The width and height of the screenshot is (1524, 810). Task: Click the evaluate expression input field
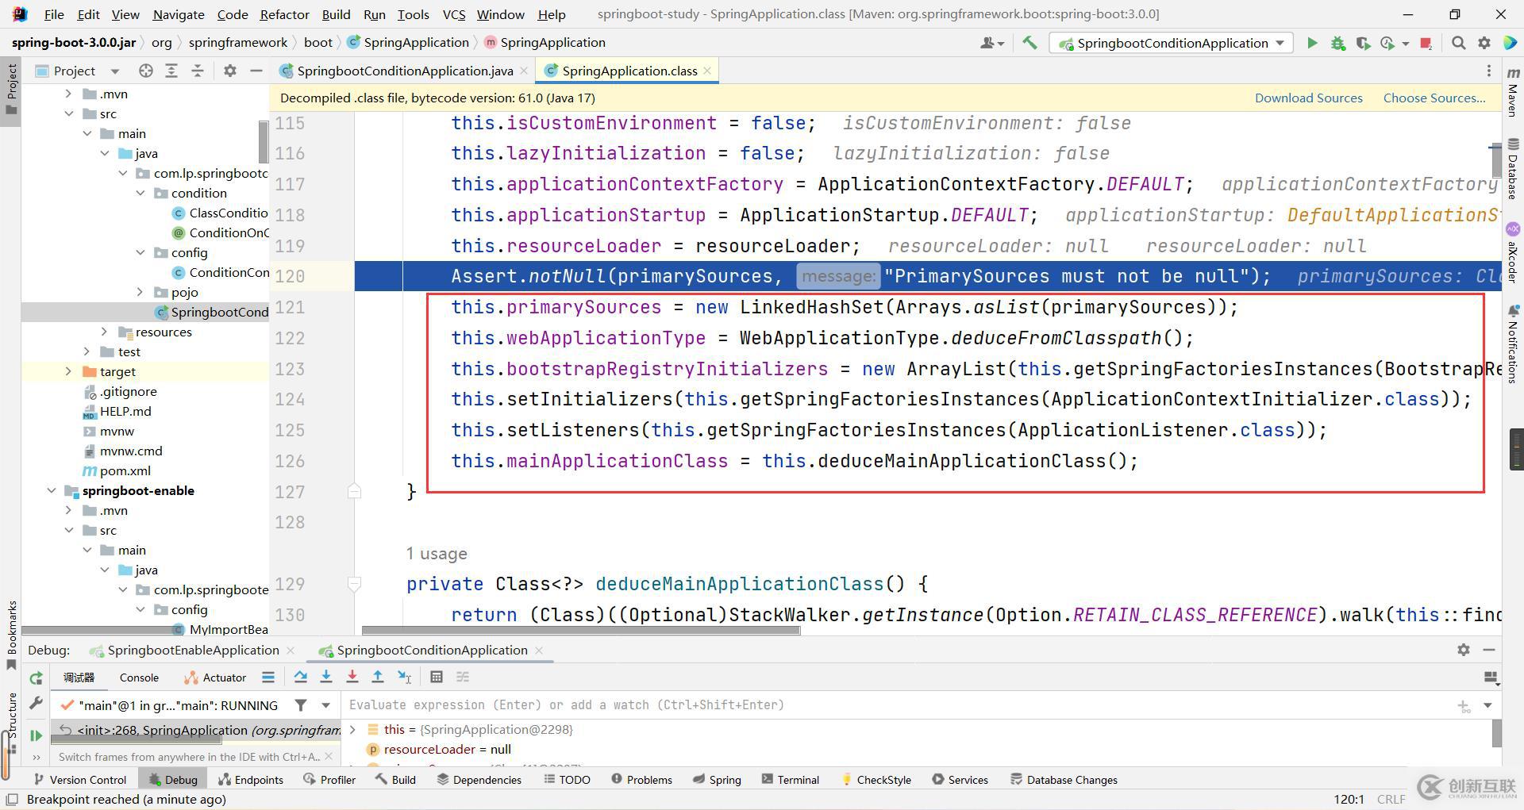coord(897,704)
